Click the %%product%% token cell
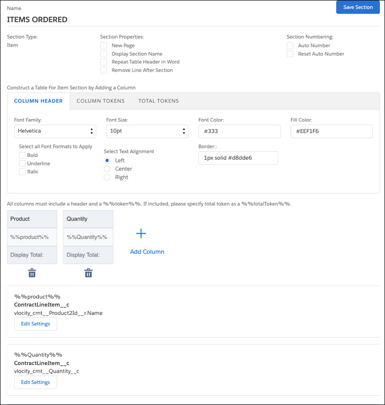 pos(32,237)
